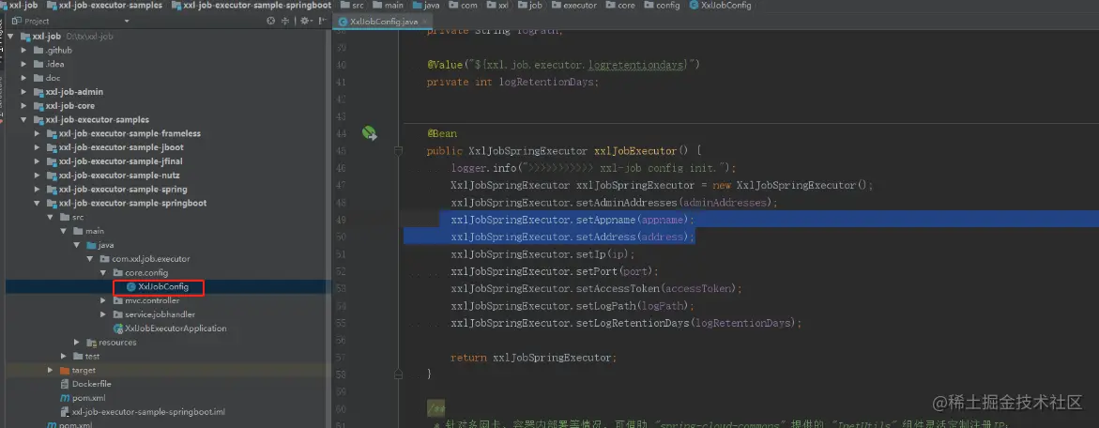The height and width of the screenshot is (428, 1099).
Task: Collapse the src folder arrow
Action: (x=52, y=217)
